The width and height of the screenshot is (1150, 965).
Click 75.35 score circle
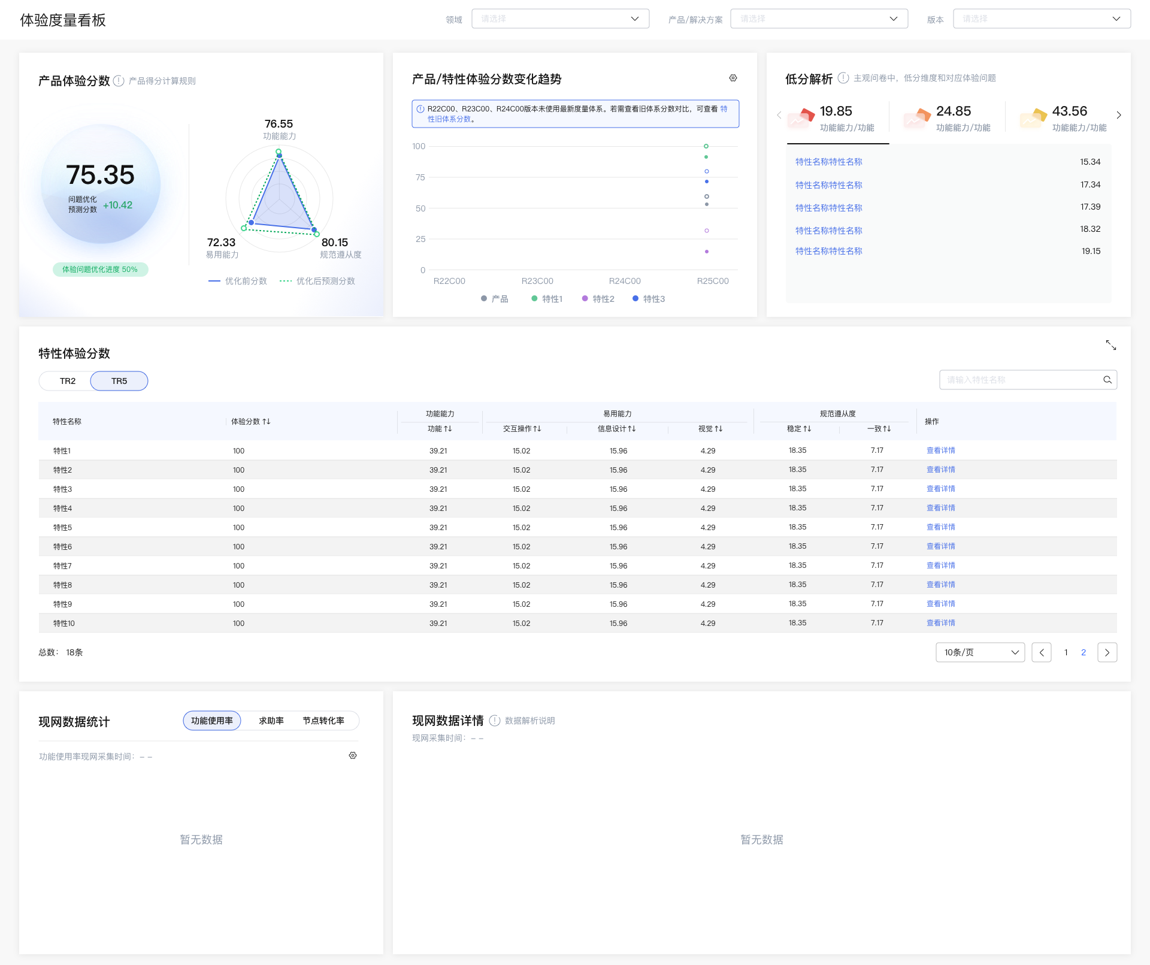coord(100,184)
